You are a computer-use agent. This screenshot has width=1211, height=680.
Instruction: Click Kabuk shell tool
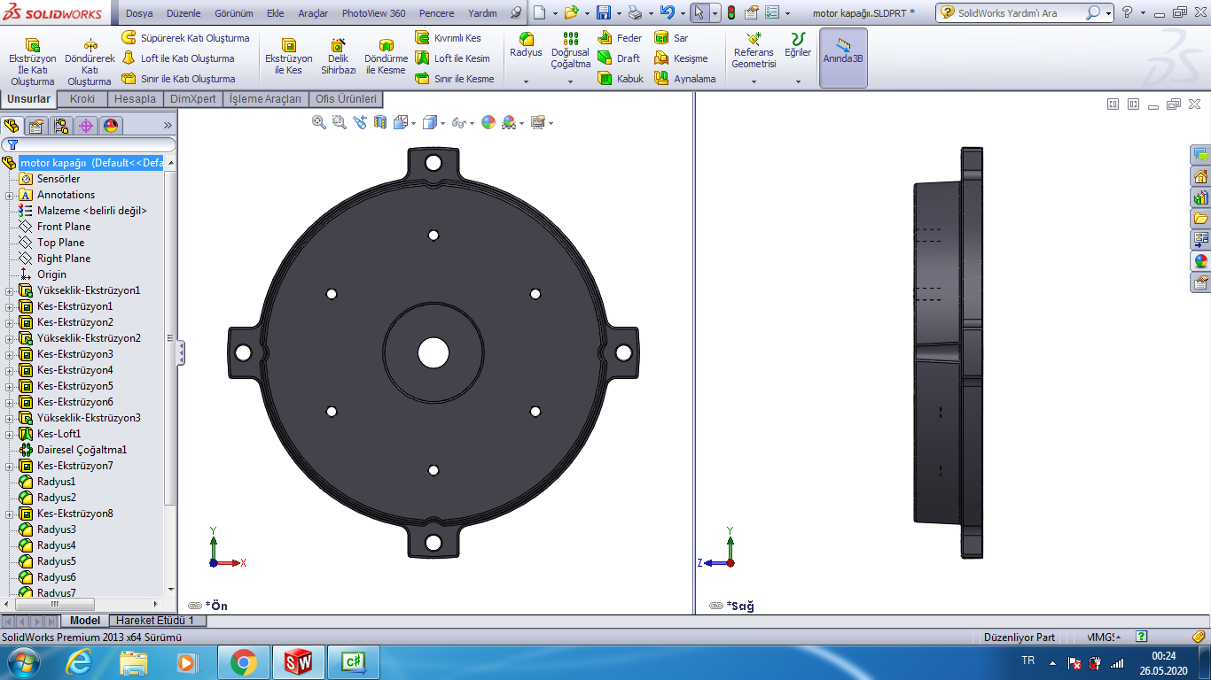pos(621,79)
